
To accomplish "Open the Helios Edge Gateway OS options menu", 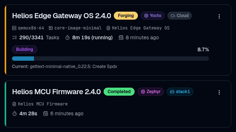I will (219, 16).
